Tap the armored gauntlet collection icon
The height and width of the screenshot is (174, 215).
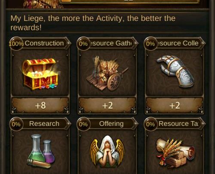[175, 71]
